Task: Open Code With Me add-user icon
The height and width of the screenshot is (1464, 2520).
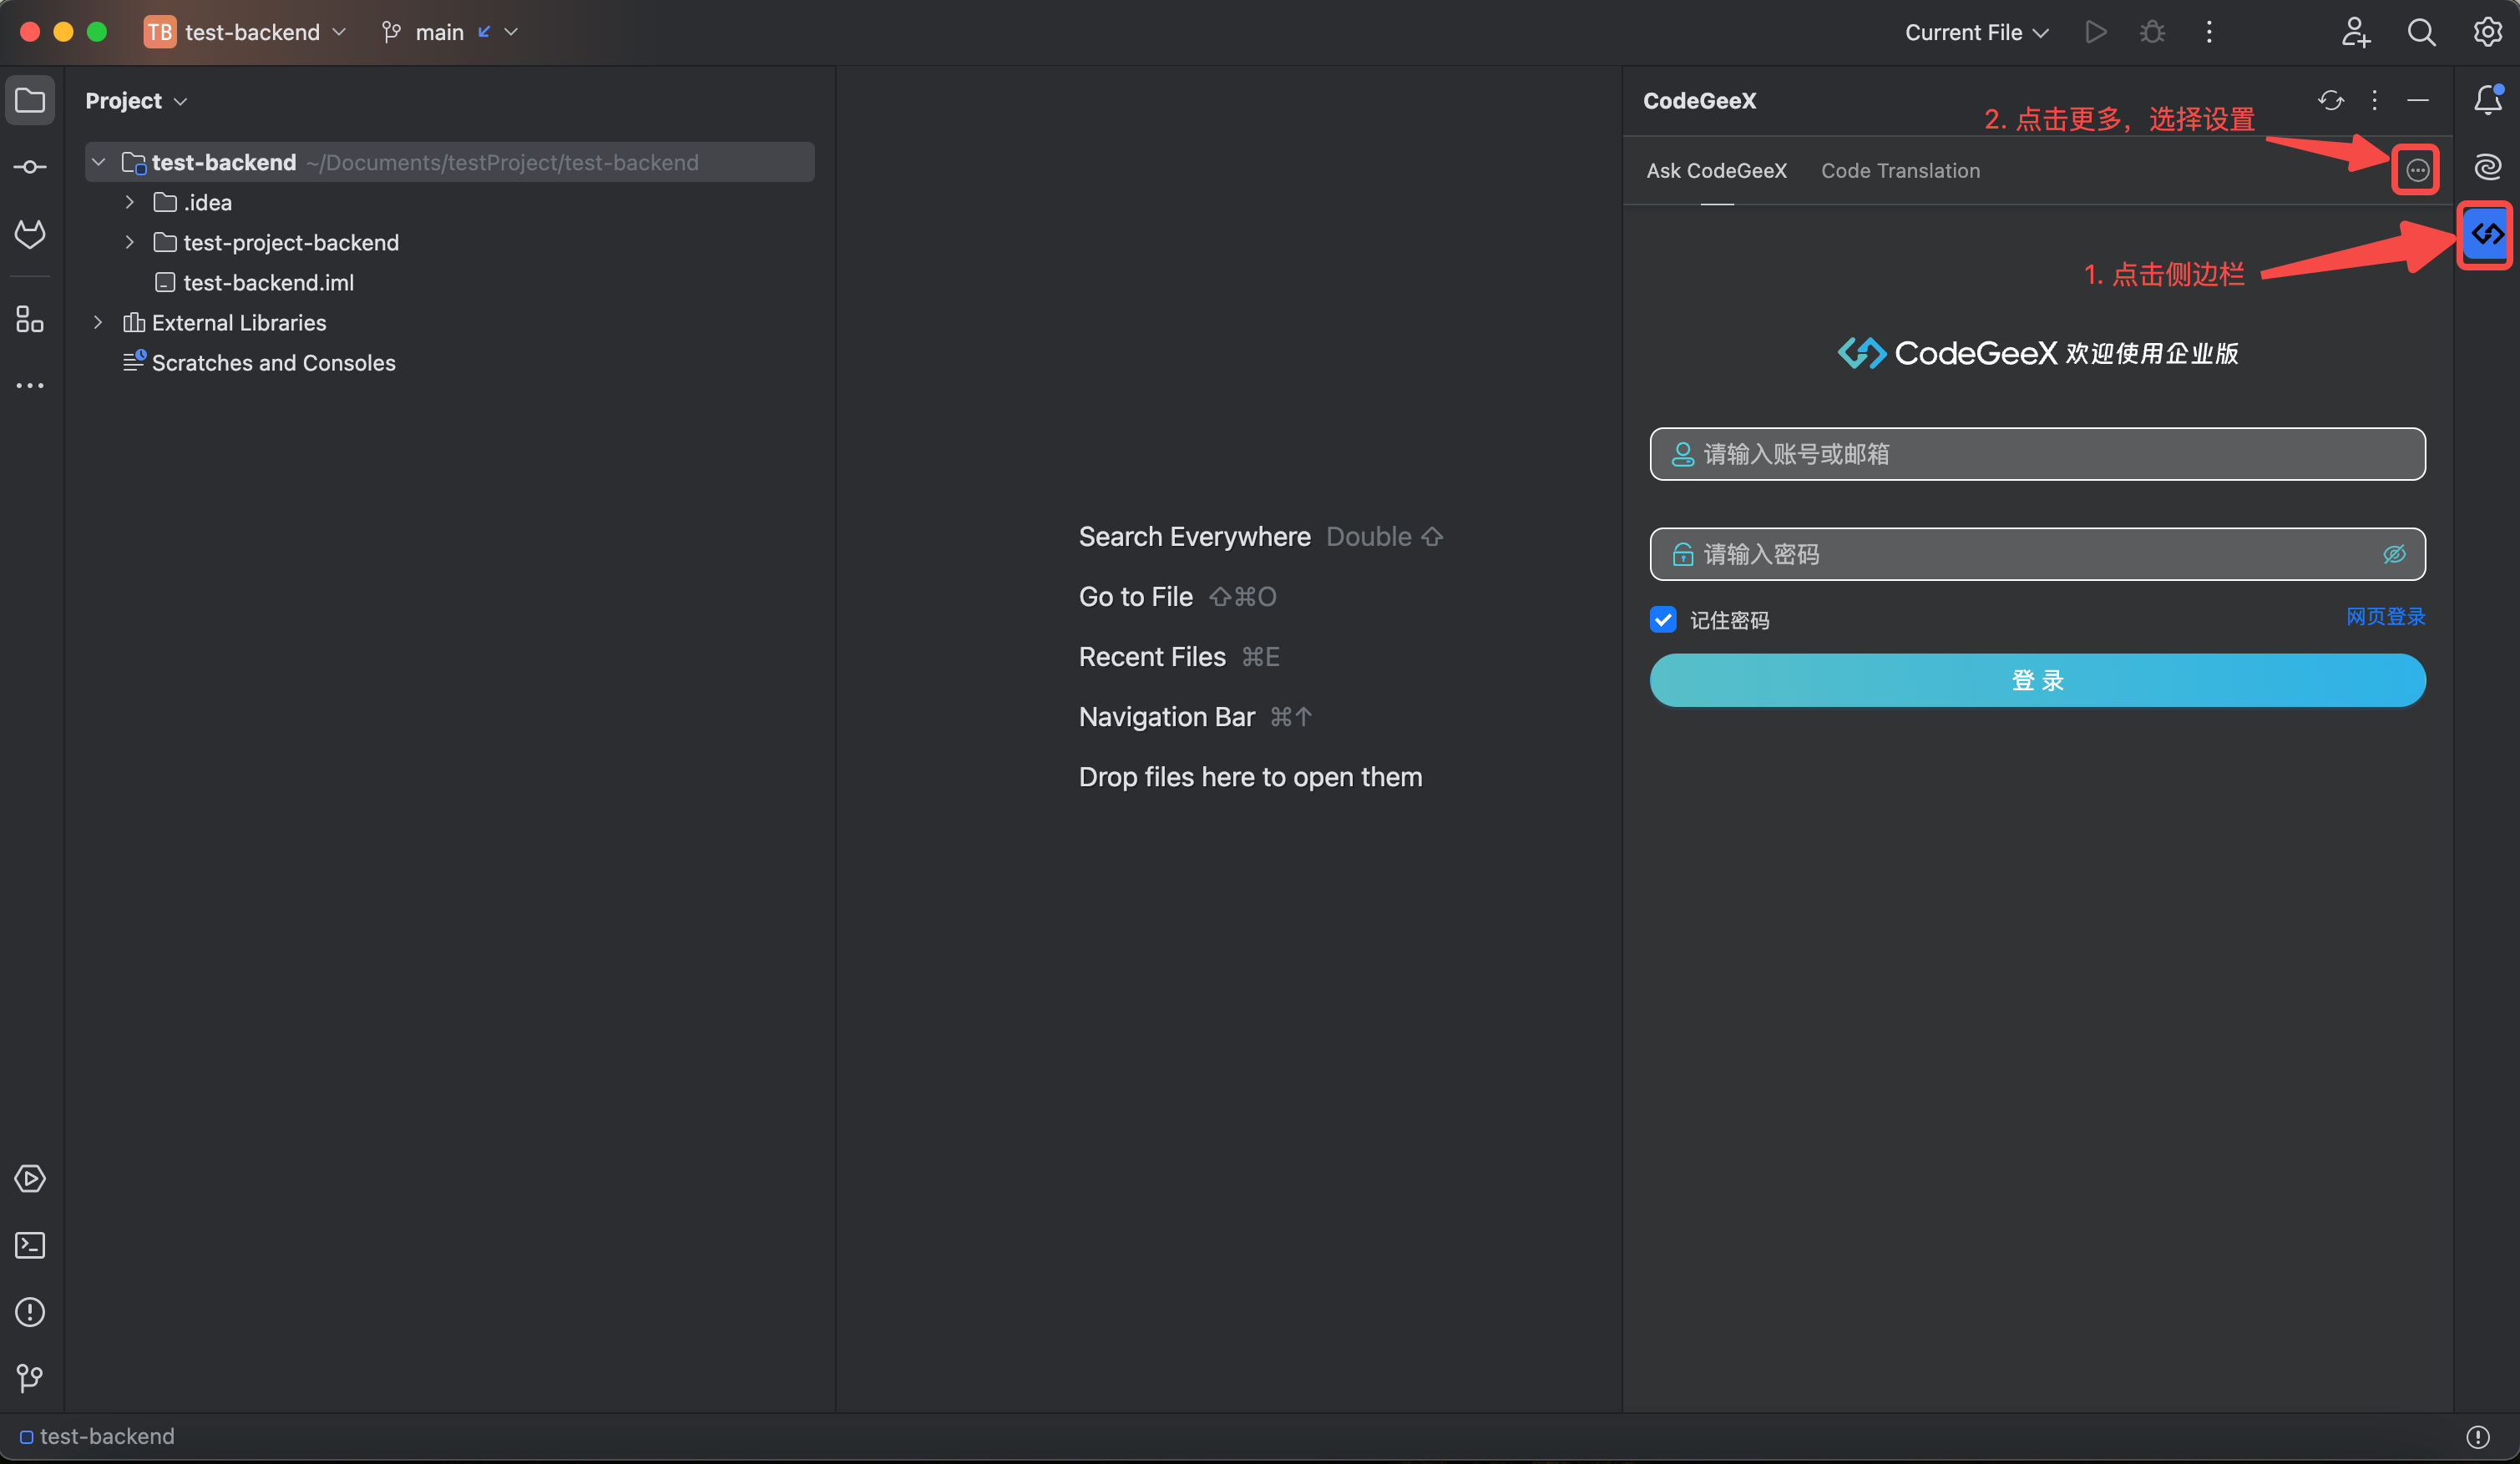Action: (2356, 32)
